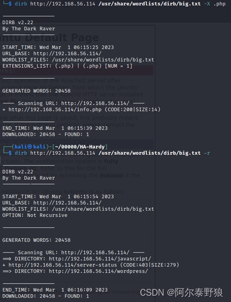
Task: Click the first GENERATED WORDS: 20458 text
Action: (36, 91)
